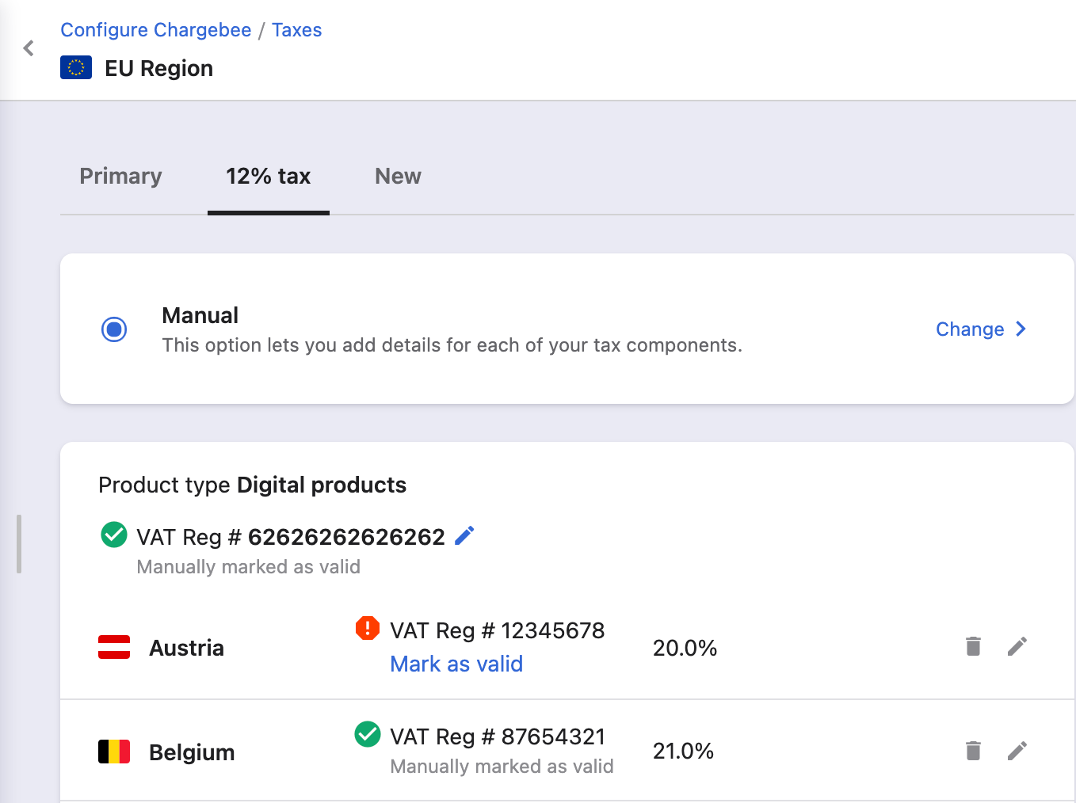Edit the Belgium VAT details
The height and width of the screenshot is (803, 1076).
(x=1017, y=751)
